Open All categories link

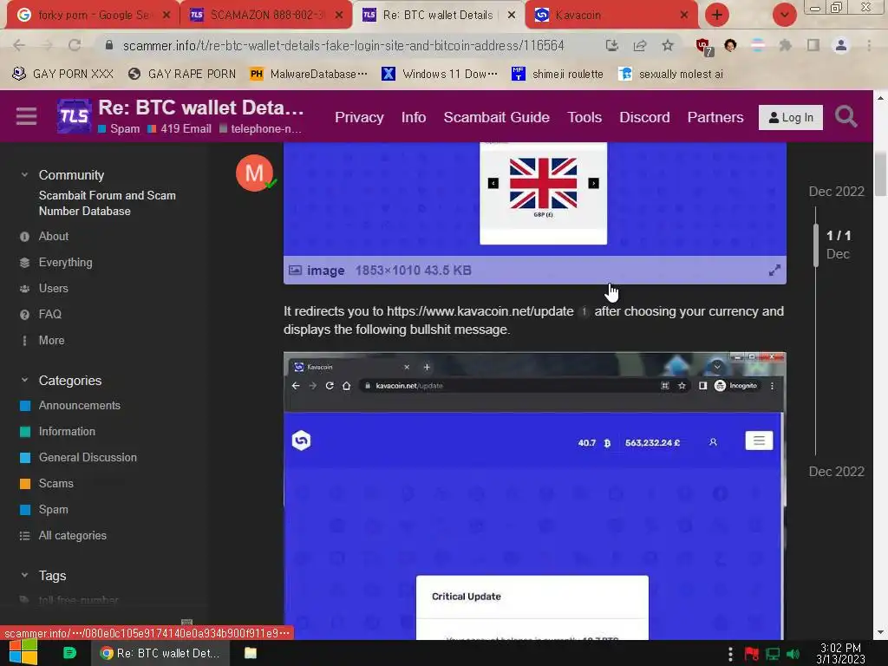click(x=73, y=536)
